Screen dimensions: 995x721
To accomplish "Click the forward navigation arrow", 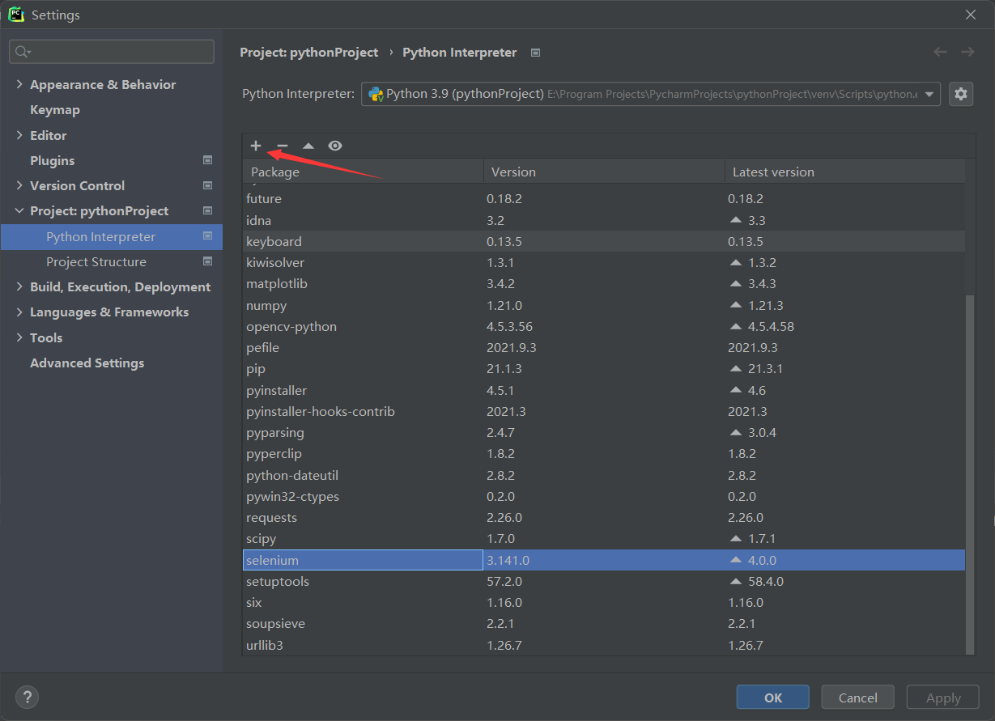I will coord(967,52).
